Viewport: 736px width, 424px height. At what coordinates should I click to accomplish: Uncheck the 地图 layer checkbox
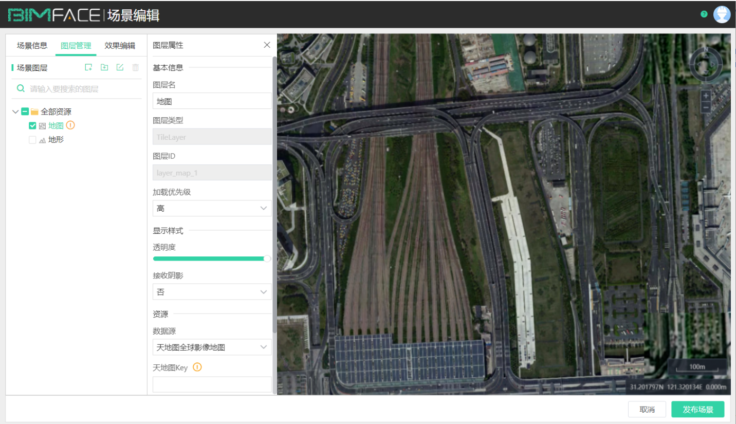tap(32, 125)
